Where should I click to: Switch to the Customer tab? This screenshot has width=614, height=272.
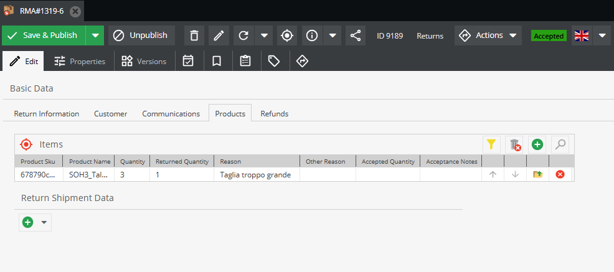pos(110,114)
